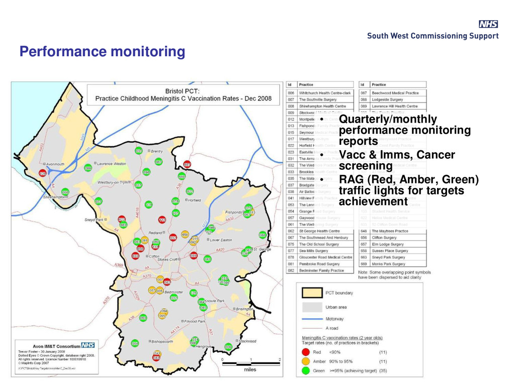Select the PCT boundary legend swatch
Image resolution: width=515 pixels, height=386 pixels.
[x=312, y=293]
